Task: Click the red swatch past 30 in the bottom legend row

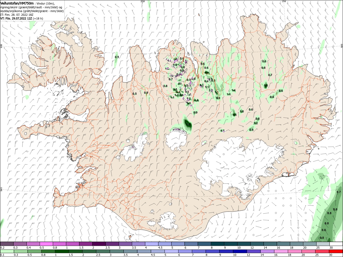Action: 336,251
